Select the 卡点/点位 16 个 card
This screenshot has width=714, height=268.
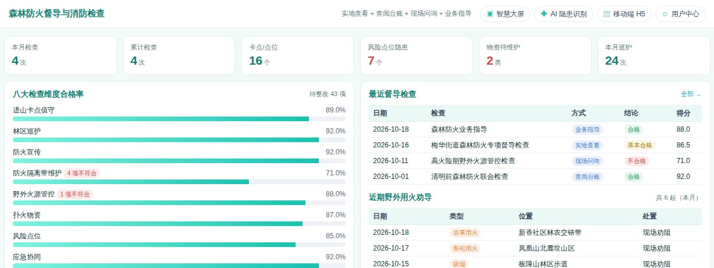pyautogui.click(x=297, y=55)
